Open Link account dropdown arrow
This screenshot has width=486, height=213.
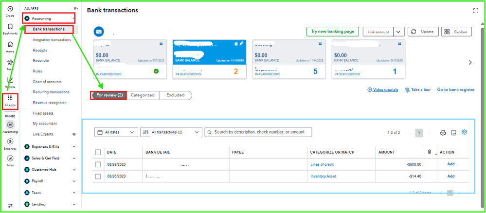pyautogui.click(x=399, y=32)
